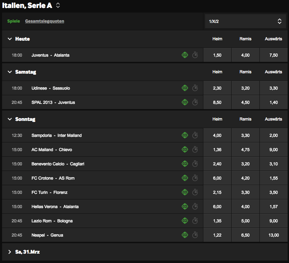
Task: Select away odds 3,50 for Florenz
Action: (x=274, y=192)
